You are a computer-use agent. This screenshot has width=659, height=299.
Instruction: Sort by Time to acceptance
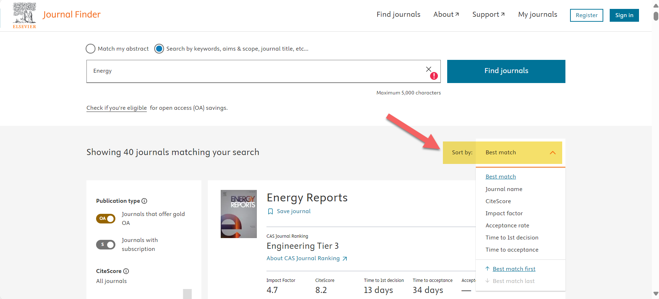[x=512, y=250]
